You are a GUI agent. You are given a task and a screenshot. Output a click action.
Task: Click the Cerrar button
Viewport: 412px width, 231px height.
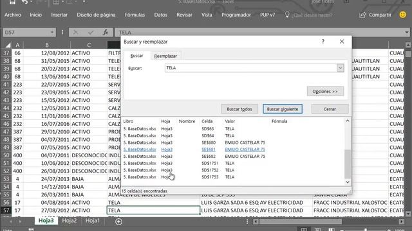tap(330, 109)
